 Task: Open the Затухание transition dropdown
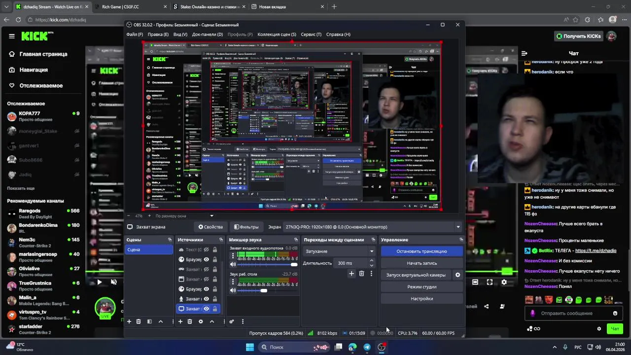point(340,251)
